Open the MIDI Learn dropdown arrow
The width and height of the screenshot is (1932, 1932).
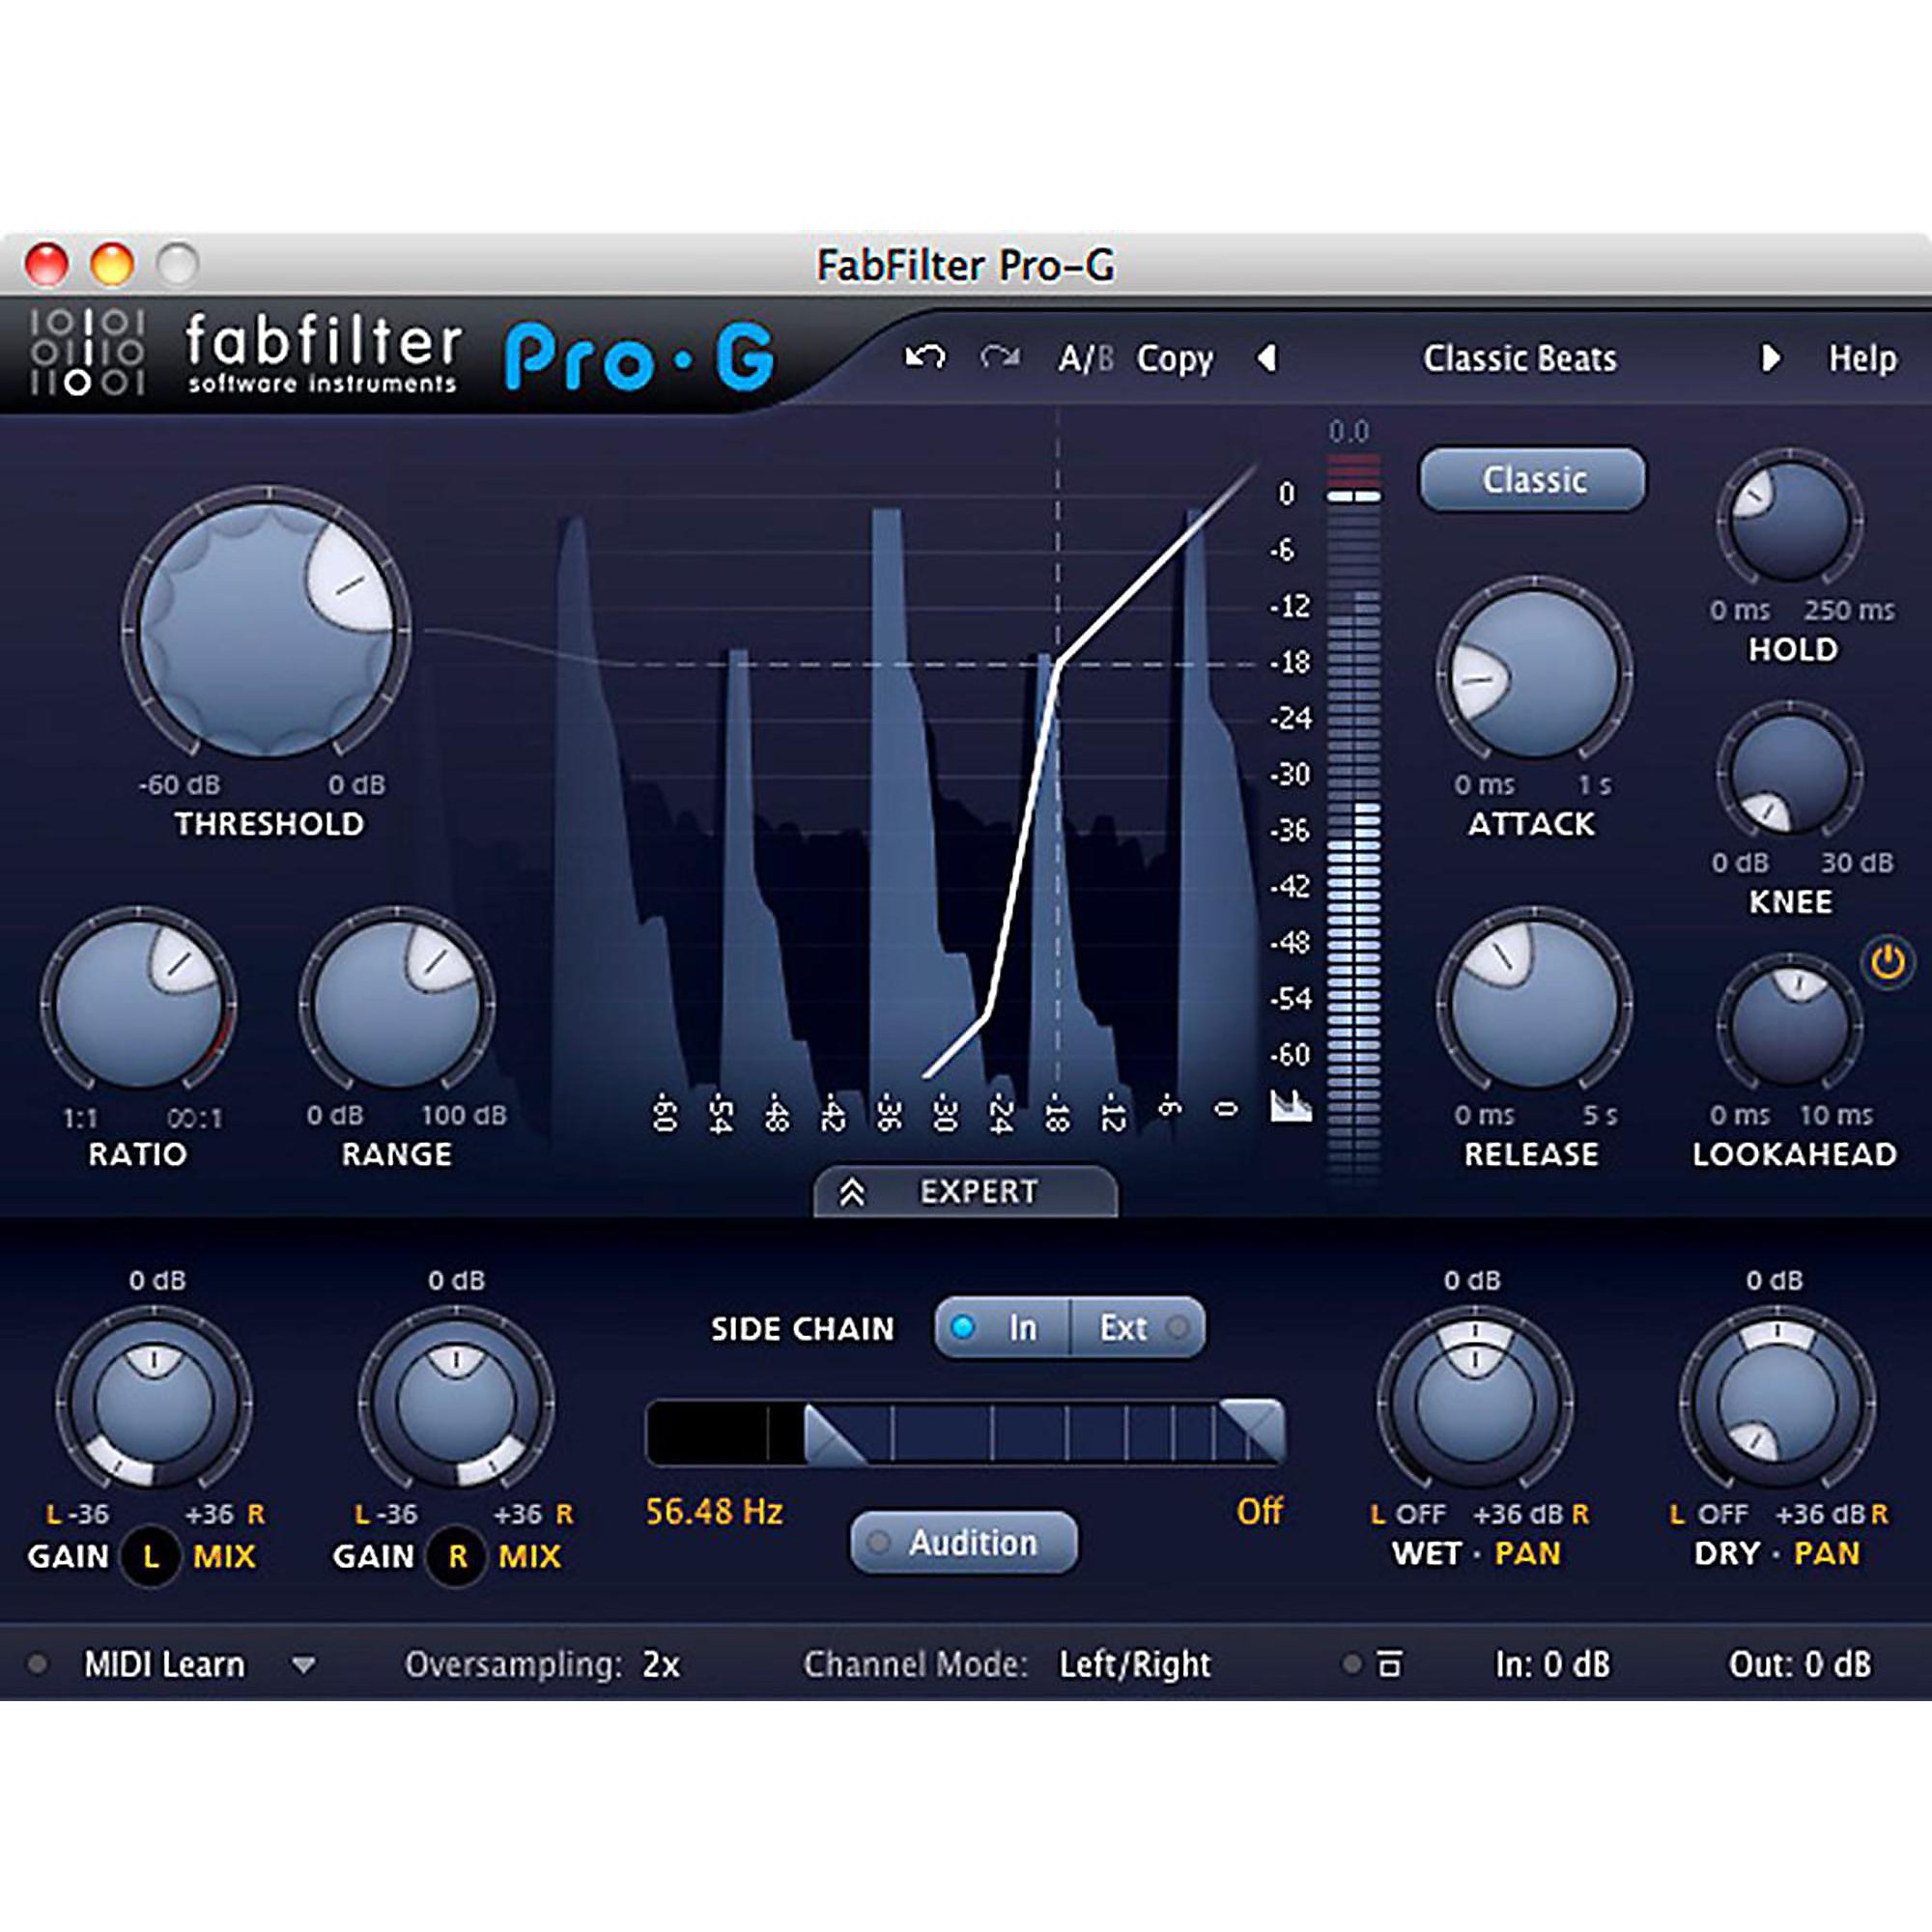(304, 1665)
